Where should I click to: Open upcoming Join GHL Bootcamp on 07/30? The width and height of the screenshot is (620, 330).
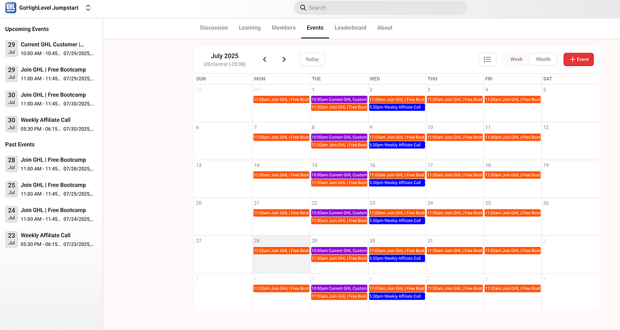[50, 99]
